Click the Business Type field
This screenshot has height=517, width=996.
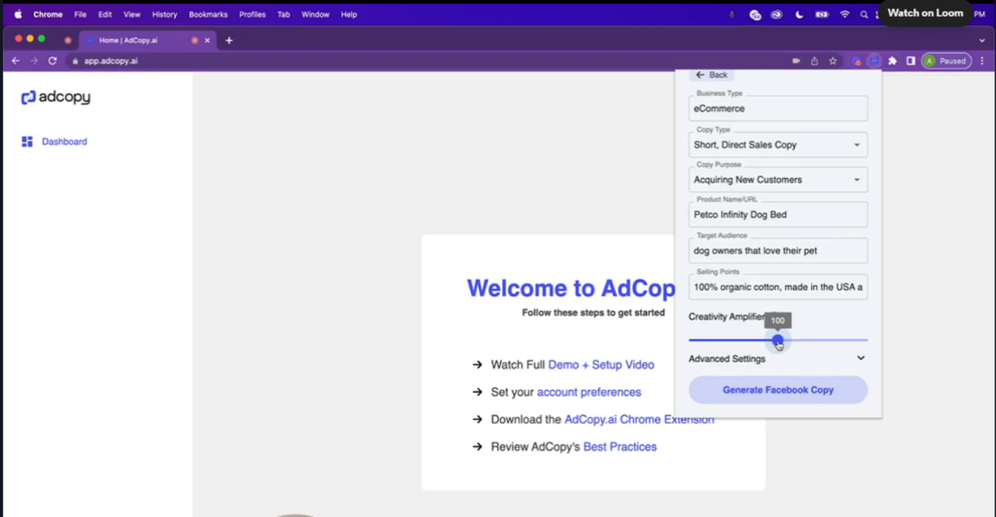(x=777, y=109)
